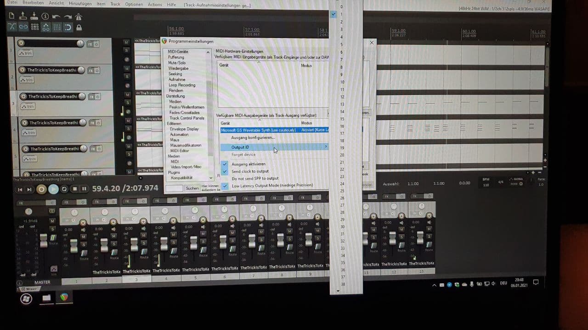Viewport: 588px width, 330px height.
Task: Click the snap magnet toolbar icon
Action: point(68,27)
